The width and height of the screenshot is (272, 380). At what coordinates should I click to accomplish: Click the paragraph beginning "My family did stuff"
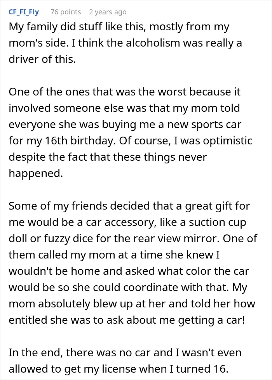pos(126,43)
